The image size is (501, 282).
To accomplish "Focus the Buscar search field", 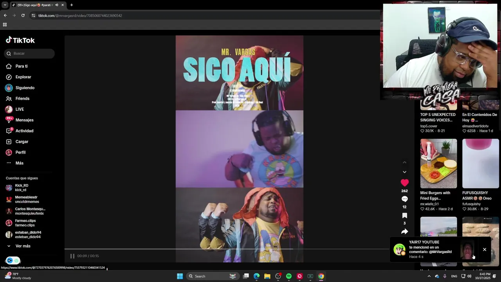I will (29, 53).
